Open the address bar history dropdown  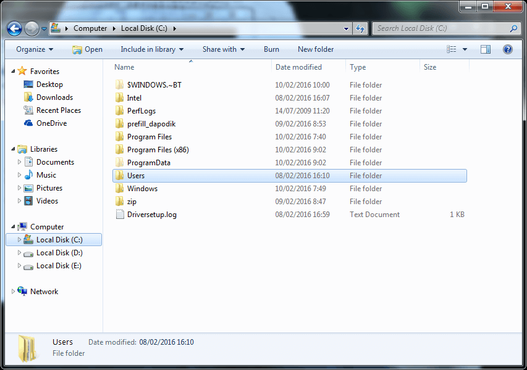tap(346, 28)
